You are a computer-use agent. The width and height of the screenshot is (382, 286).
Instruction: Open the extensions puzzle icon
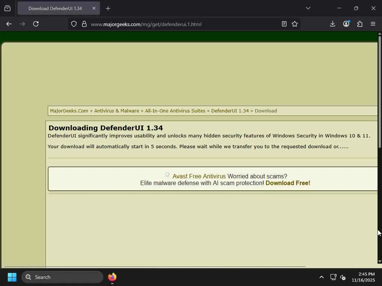[360, 24]
